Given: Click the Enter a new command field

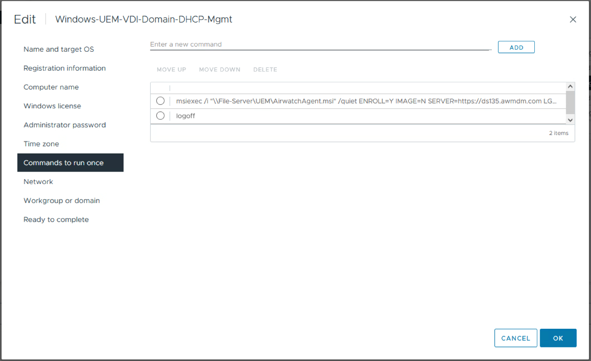Looking at the screenshot, I should tap(289, 44).
